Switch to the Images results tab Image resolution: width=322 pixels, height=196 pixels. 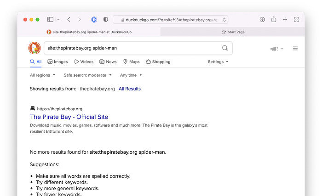point(57,62)
